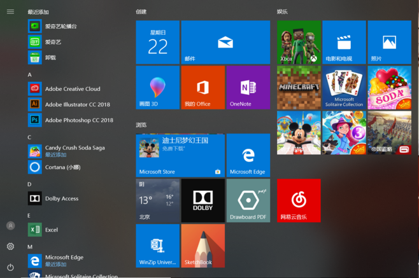
Task: Click the letter E section header
Action: (x=29, y=216)
